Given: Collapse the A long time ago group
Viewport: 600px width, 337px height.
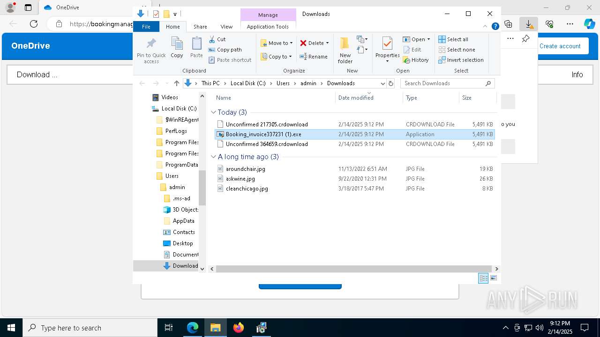Looking at the screenshot, I should pos(213,157).
